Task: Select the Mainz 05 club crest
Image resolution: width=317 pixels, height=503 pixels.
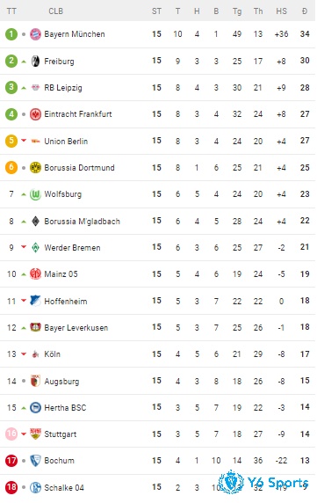Action: point(35,274)
